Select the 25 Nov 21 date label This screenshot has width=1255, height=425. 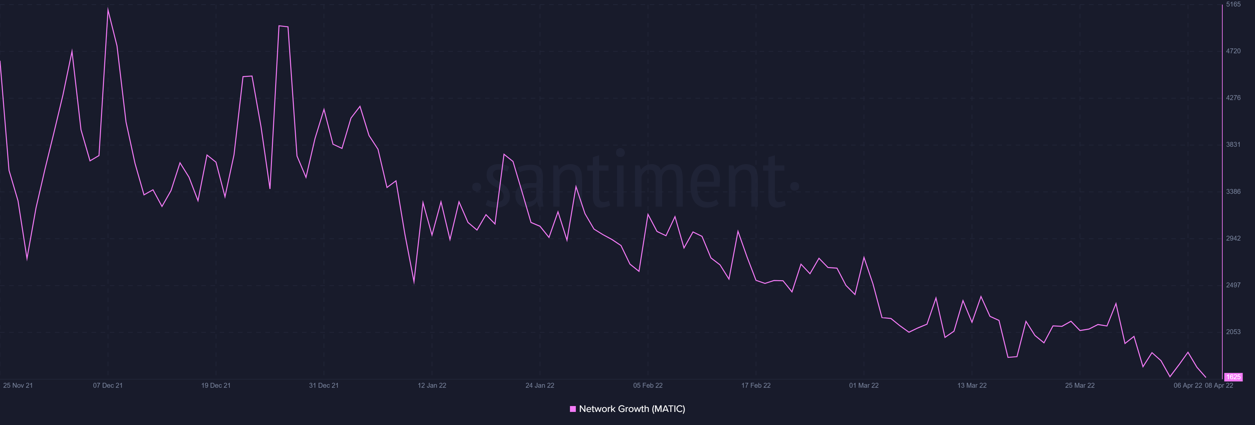(18, 385)
